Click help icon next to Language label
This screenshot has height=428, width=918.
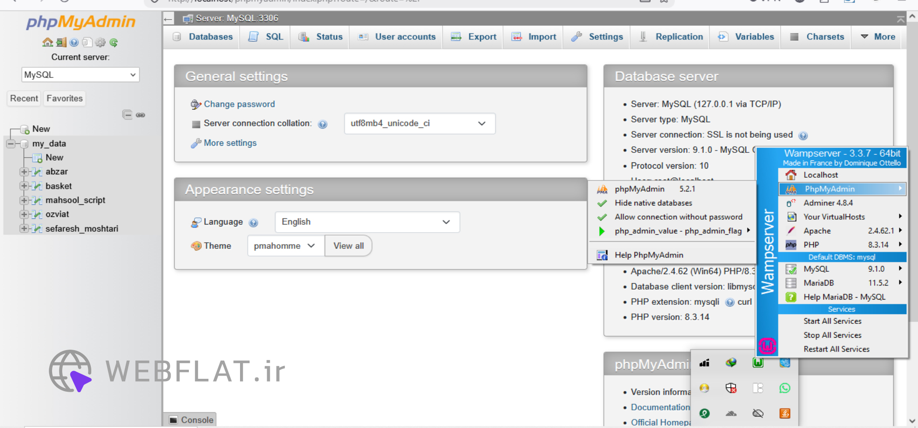click(x=253, y=223)
